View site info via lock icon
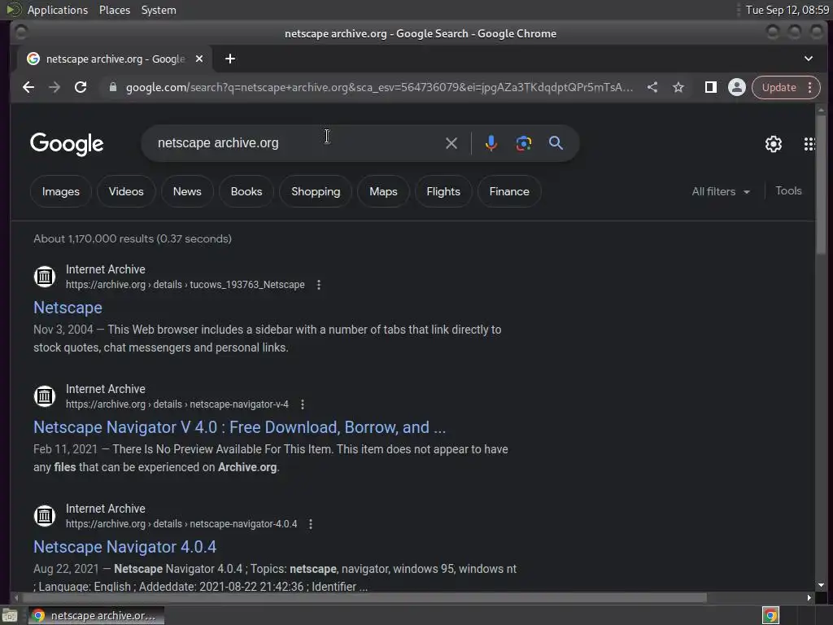The width and height of the screenshot is (833, 625). (112, 87)
